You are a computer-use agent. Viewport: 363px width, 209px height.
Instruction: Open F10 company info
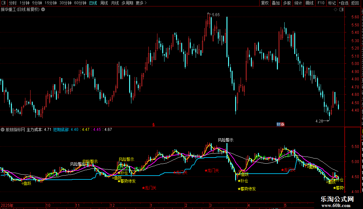tap(321, 3)
